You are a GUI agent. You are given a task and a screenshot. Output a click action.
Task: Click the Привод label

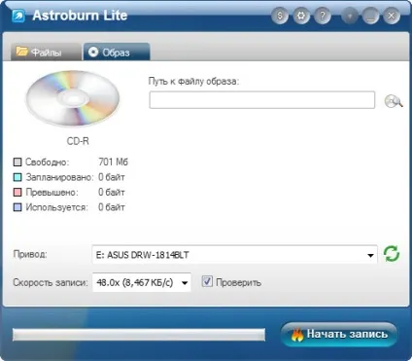point(30,254)
